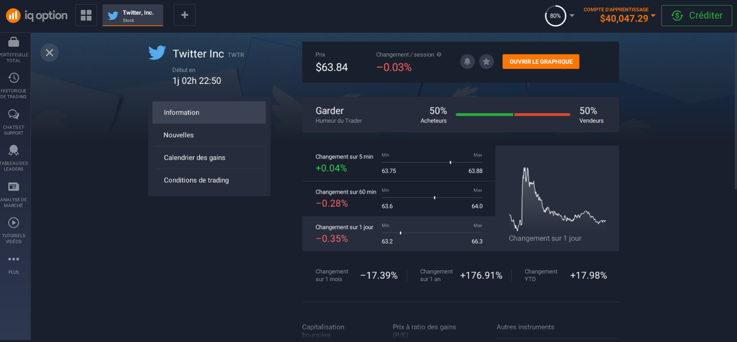Image resolution: width=737 pixels, height=342 pixels.
Task: Click the 1j 02h 22:50 countdown
Action: coord(197,81)
